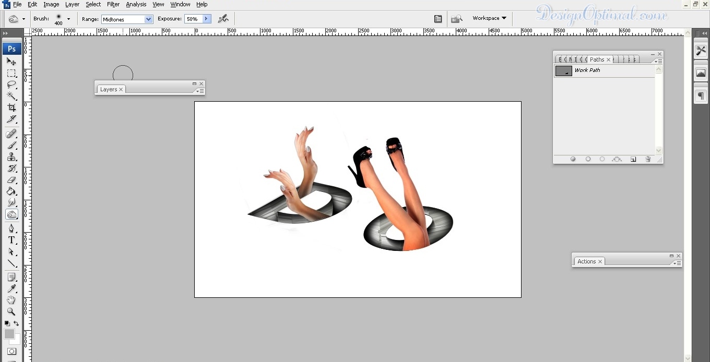Select the Sponge/Burn tool in toolbox
The image size is (710, 362).
coord(11,214)
